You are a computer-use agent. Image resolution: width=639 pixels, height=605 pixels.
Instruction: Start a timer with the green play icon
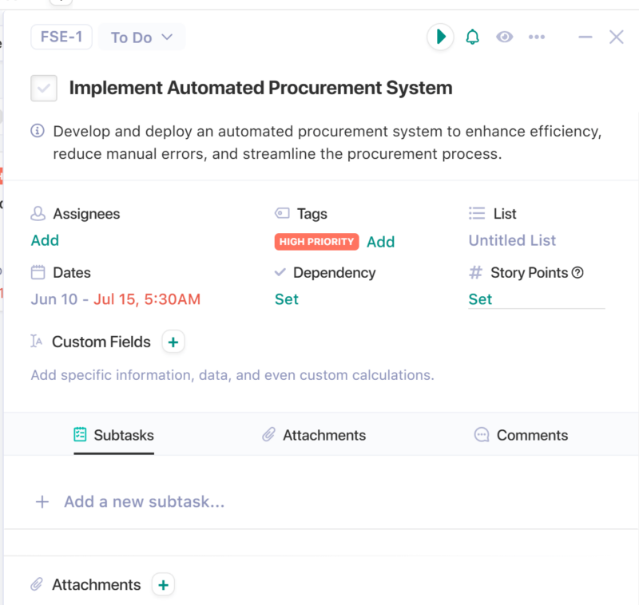point(440,37)
